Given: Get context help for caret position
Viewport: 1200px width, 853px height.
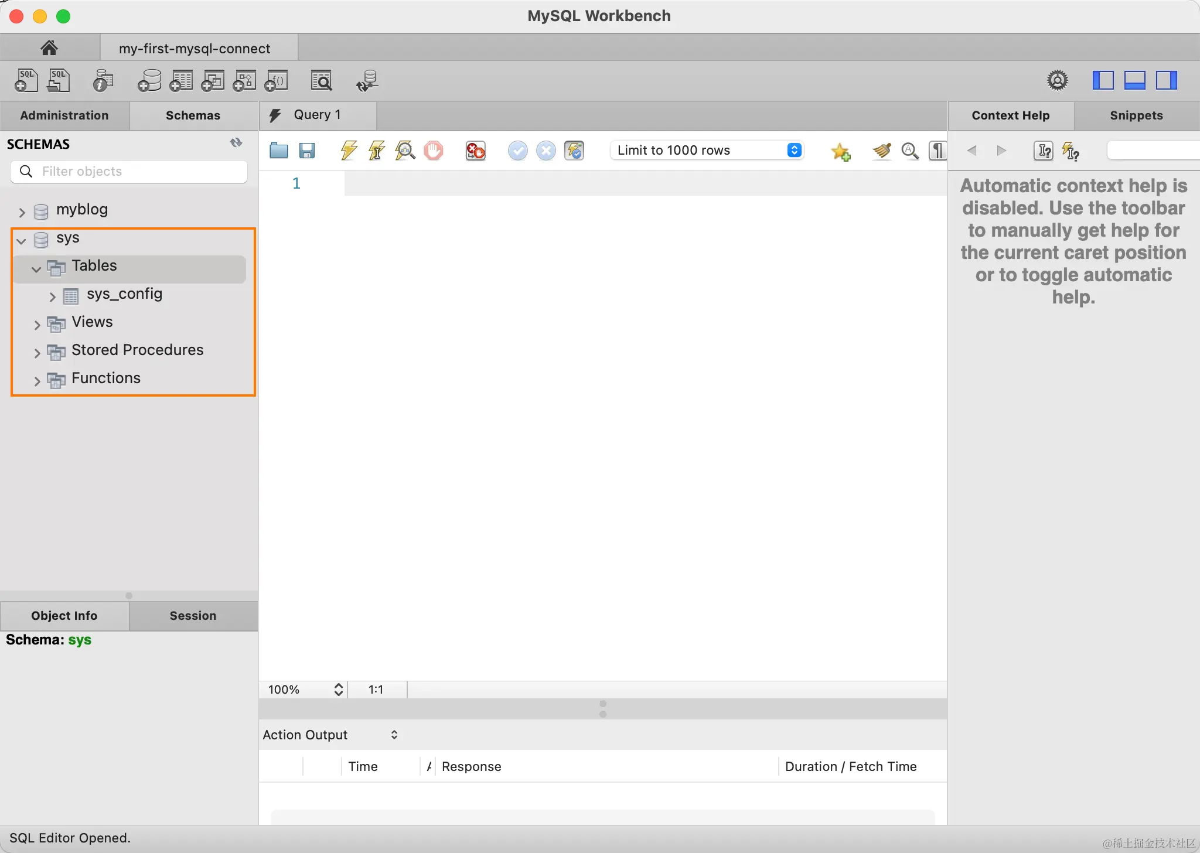Looking at the screenshot, I should click(x=1043, y=151).
